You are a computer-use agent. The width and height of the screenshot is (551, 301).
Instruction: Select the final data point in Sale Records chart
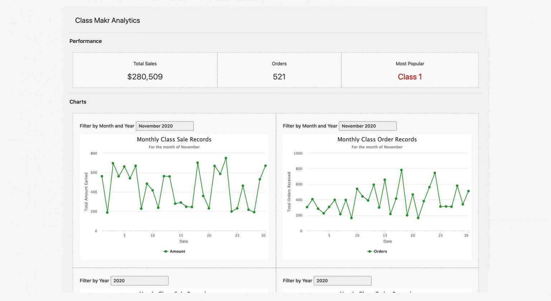point(265,166)
